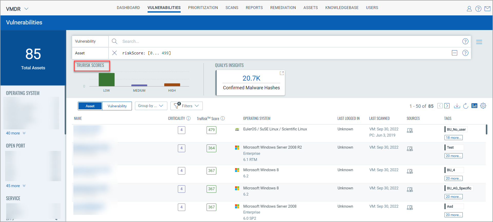Open help for Vulnerability search field
This screenshot has width=493, height=222.
tap(465, 41)
